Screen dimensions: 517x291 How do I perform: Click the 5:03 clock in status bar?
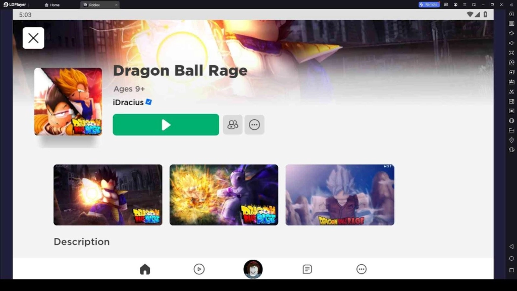pos(25,15)
